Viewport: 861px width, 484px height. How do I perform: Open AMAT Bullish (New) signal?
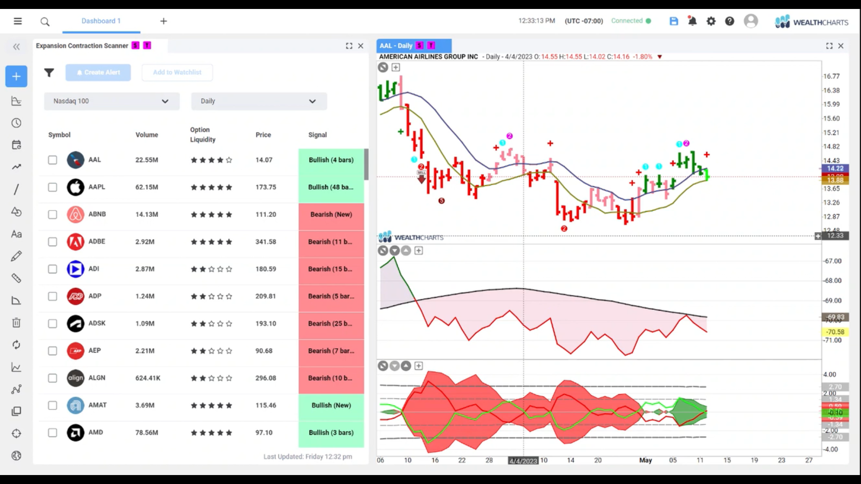(331, 406)
